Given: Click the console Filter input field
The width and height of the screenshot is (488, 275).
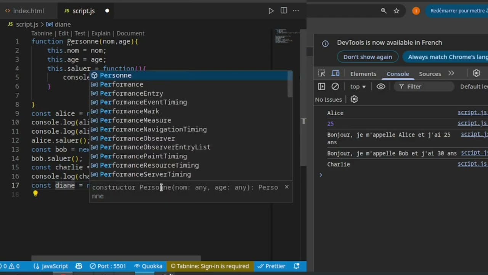Looking at the screenshot, I should click(424, 86).
